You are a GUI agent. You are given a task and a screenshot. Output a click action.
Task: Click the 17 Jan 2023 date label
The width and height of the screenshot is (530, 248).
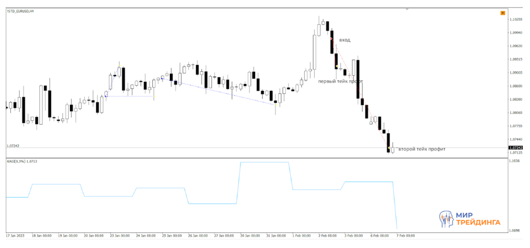[16, 236]
